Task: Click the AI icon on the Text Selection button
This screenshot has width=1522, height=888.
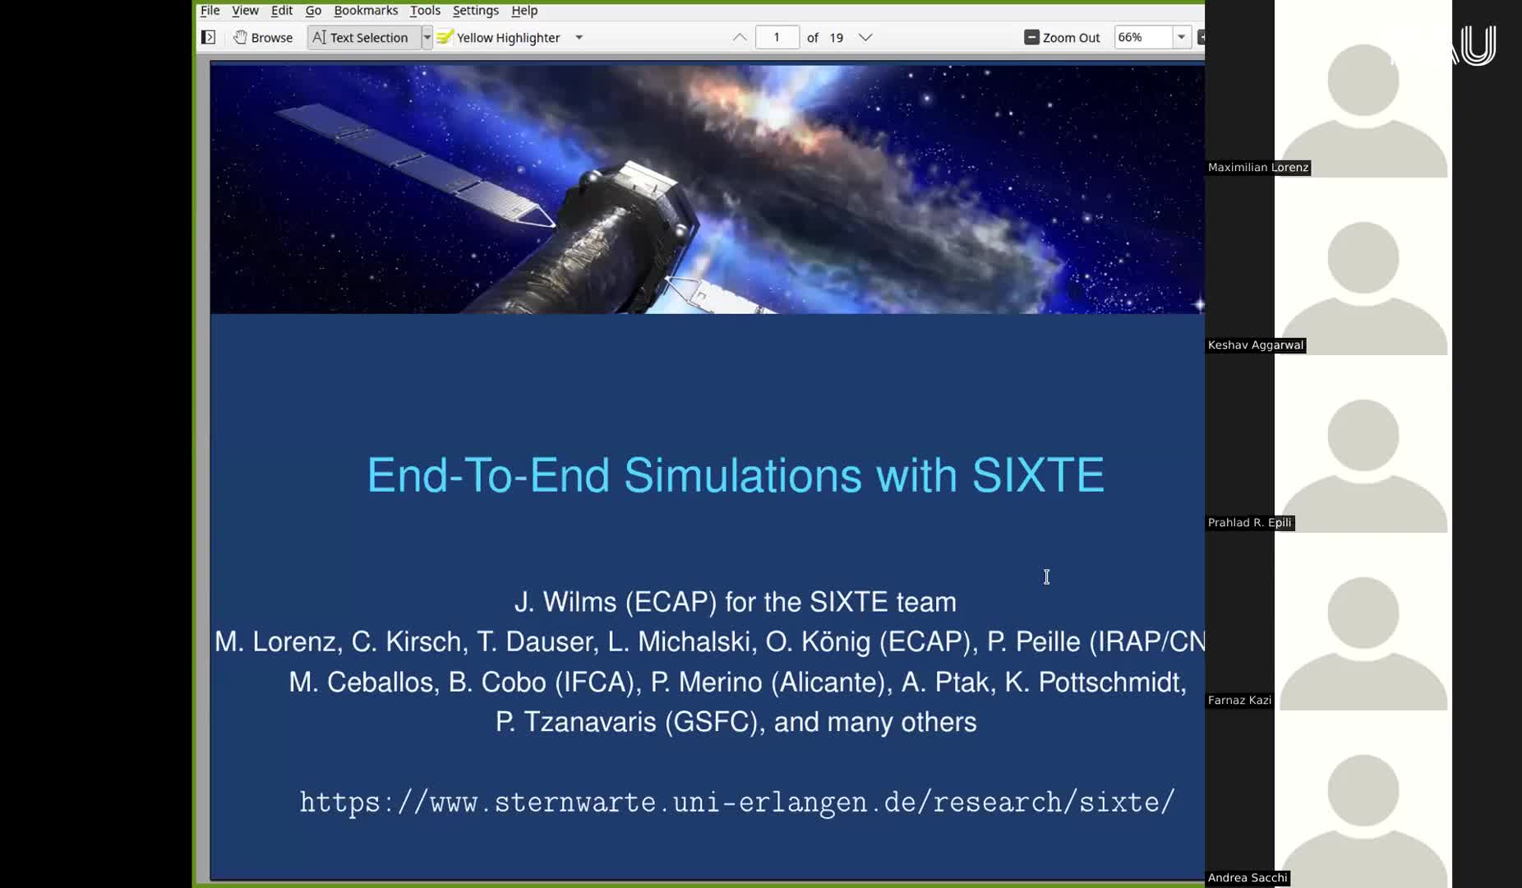Action: pos(321,37)
